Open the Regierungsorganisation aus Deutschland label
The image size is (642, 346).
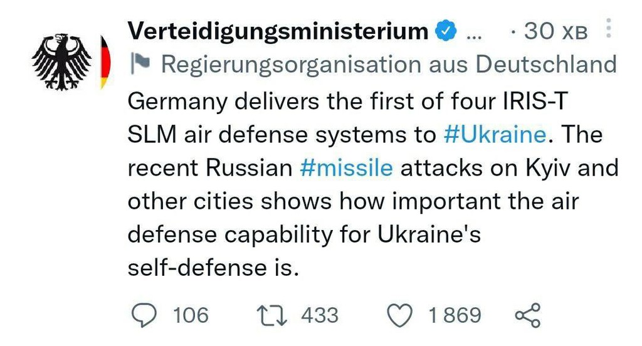pyautogui.click(x=388, y=64)
